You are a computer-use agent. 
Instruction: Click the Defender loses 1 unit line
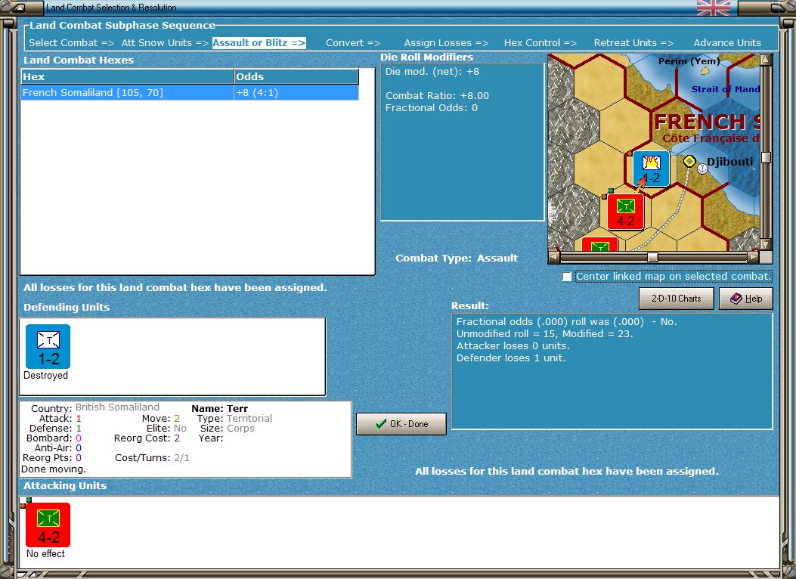point(511,358)
